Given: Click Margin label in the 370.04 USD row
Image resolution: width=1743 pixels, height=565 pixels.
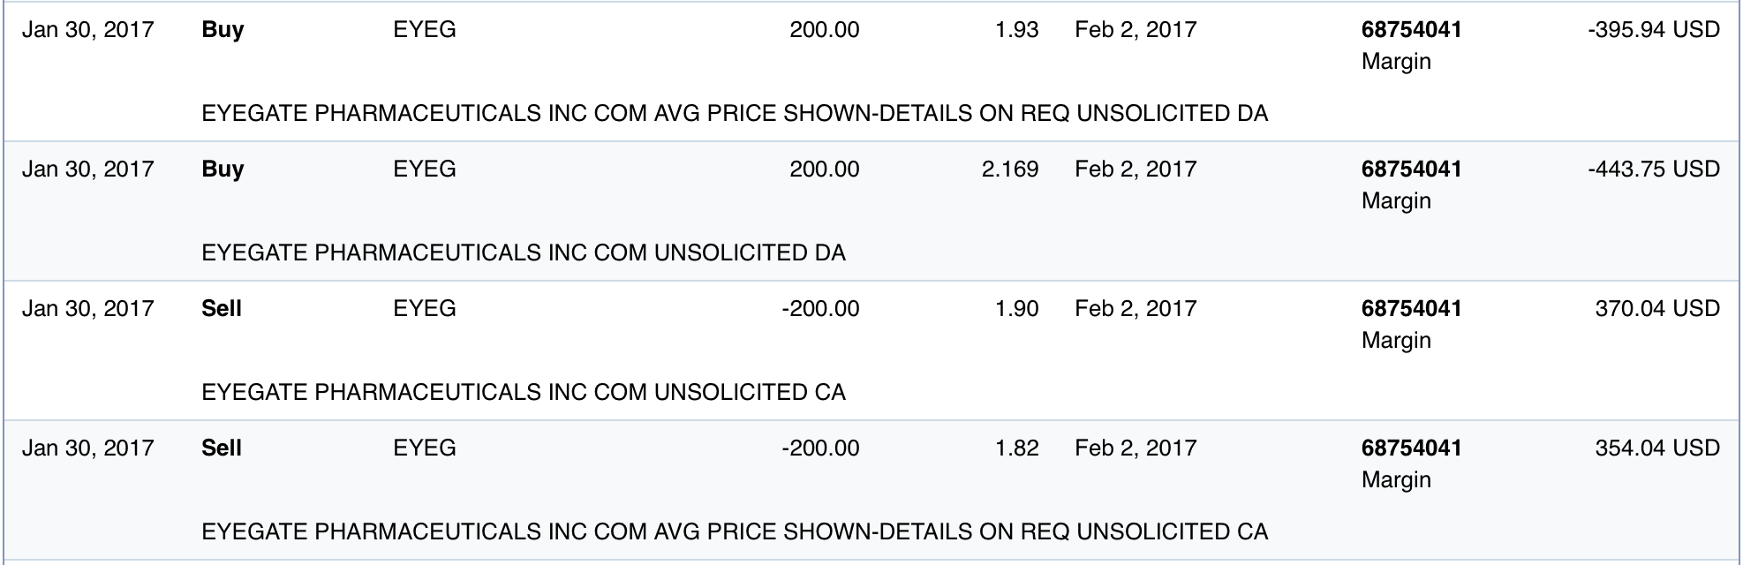Looking at the screenshot, I should pos(1396,341).
